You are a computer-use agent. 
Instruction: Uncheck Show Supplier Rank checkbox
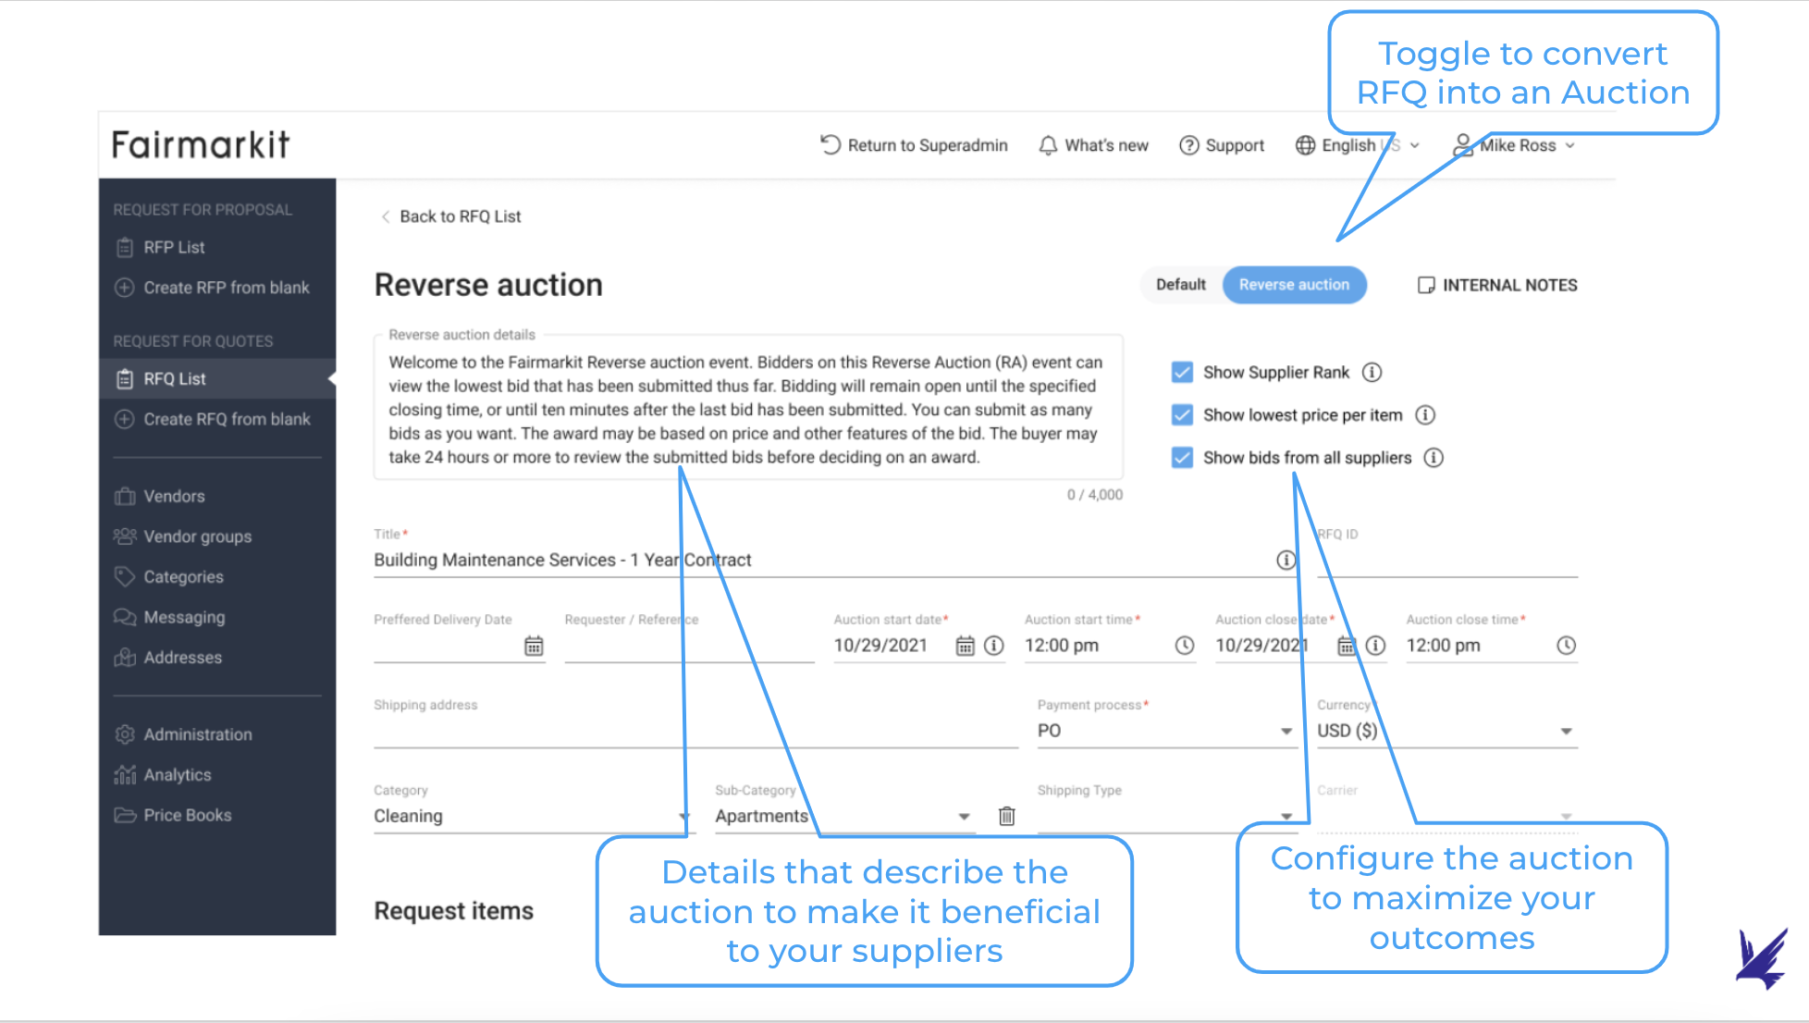tap(1182, 372)
